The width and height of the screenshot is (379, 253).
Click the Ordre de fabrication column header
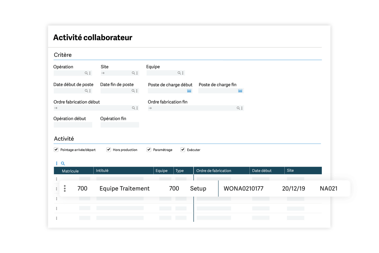point(214,171)
